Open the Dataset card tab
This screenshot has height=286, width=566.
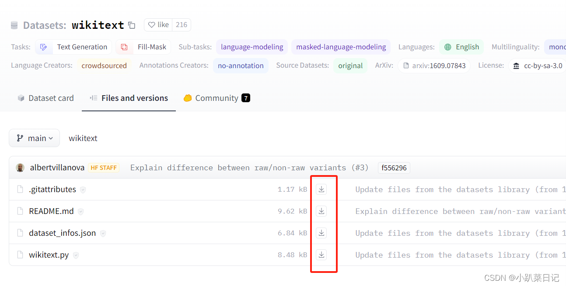tap(45, 98)
